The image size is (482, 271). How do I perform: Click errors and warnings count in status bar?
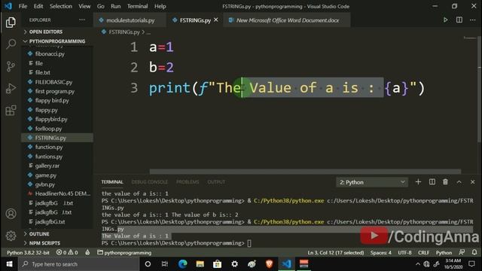click(67, 253)
